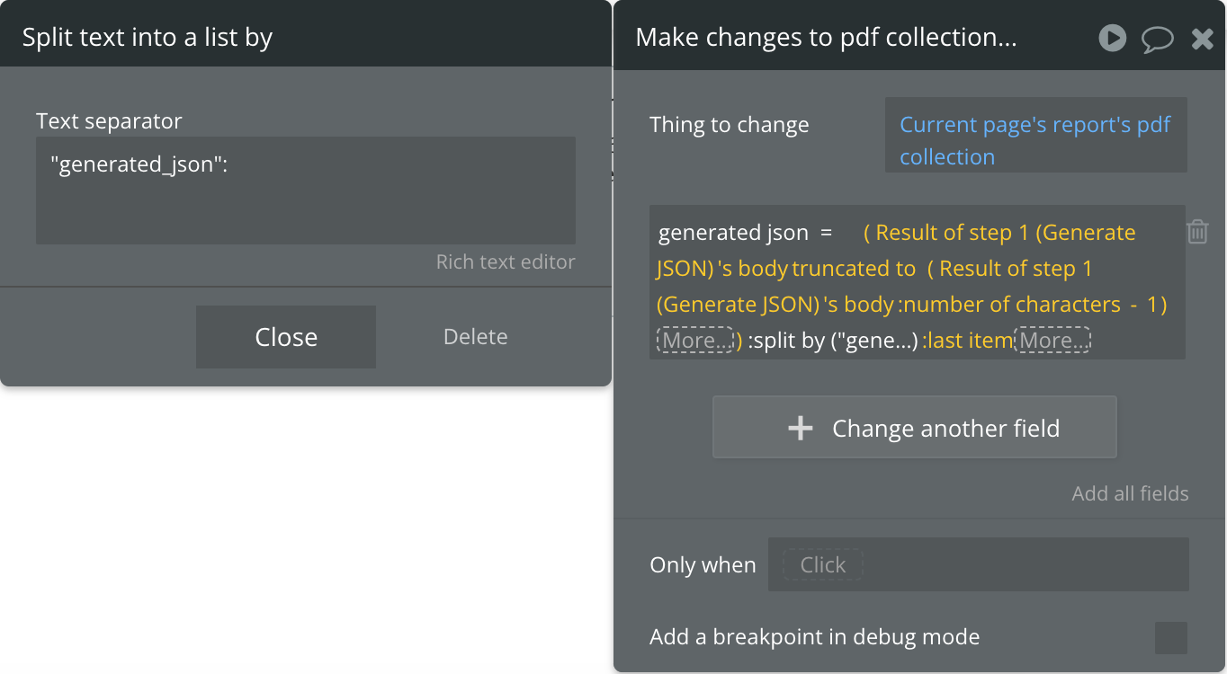Expand the More... placeholder before split by
Screen dimensions: 1227x674
(x=694, y=341)
